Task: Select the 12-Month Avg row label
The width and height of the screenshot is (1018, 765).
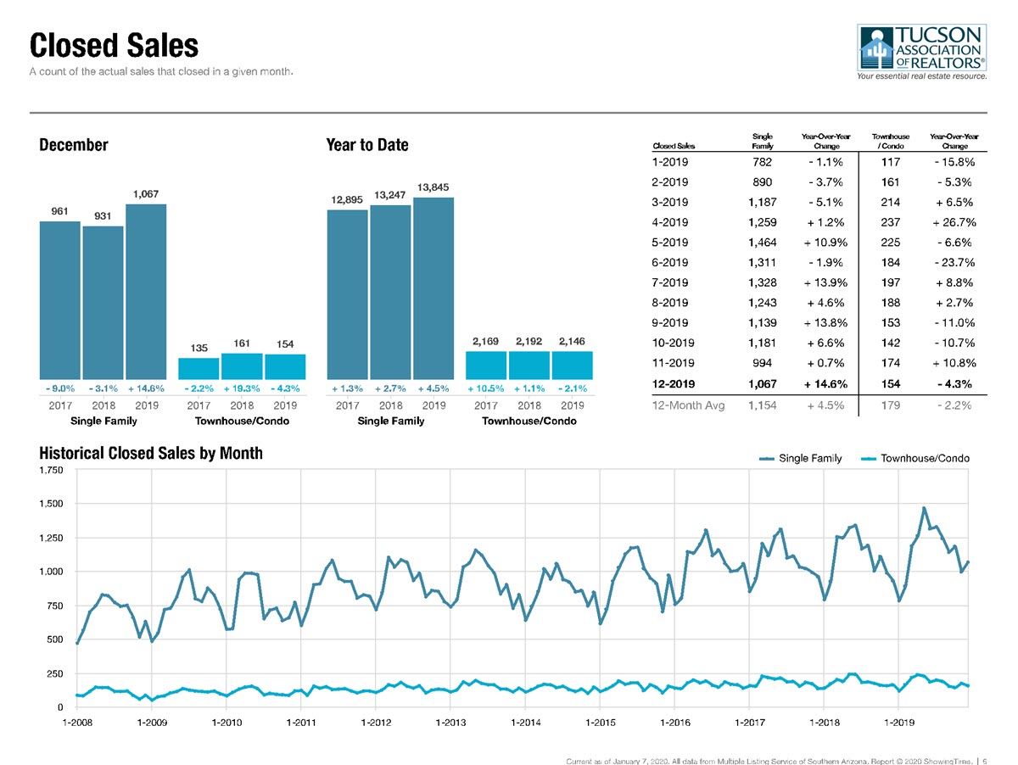Action: coord(688,405)
